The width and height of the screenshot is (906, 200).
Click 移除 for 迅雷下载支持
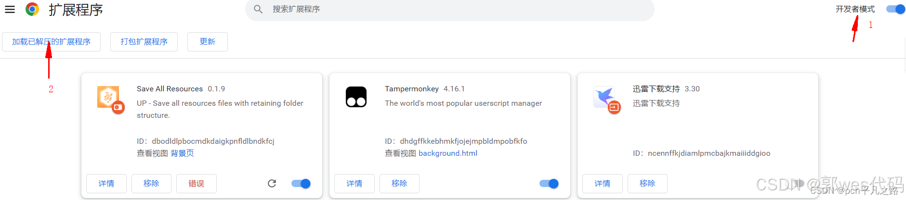(x=647, y=184)
